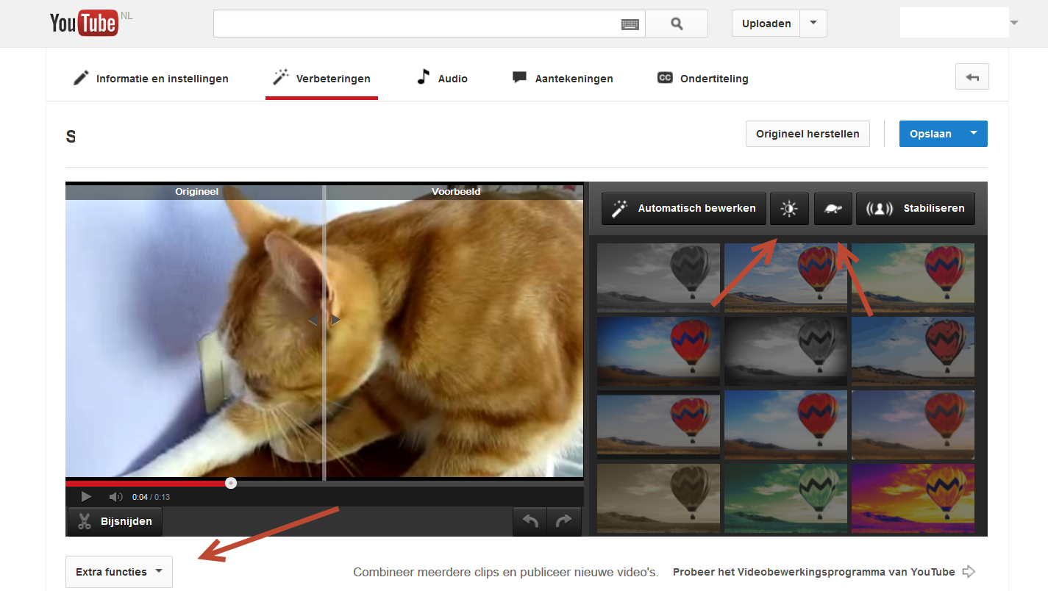Play the video preview

pyautogui.click(x=86, y=497)
